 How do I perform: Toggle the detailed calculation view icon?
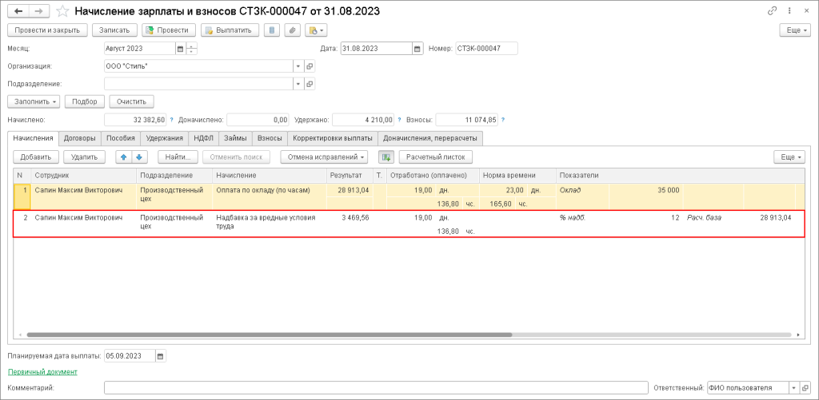click(386, 157)
